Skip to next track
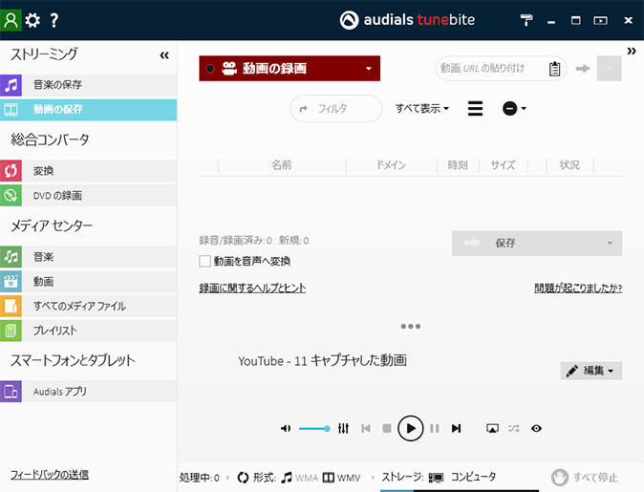 click(x=456, y=428)
